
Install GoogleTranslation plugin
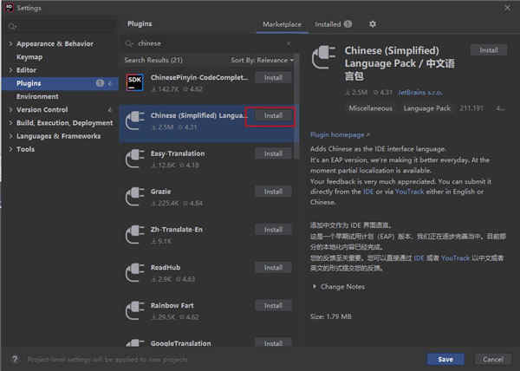[x=273, y=342]
